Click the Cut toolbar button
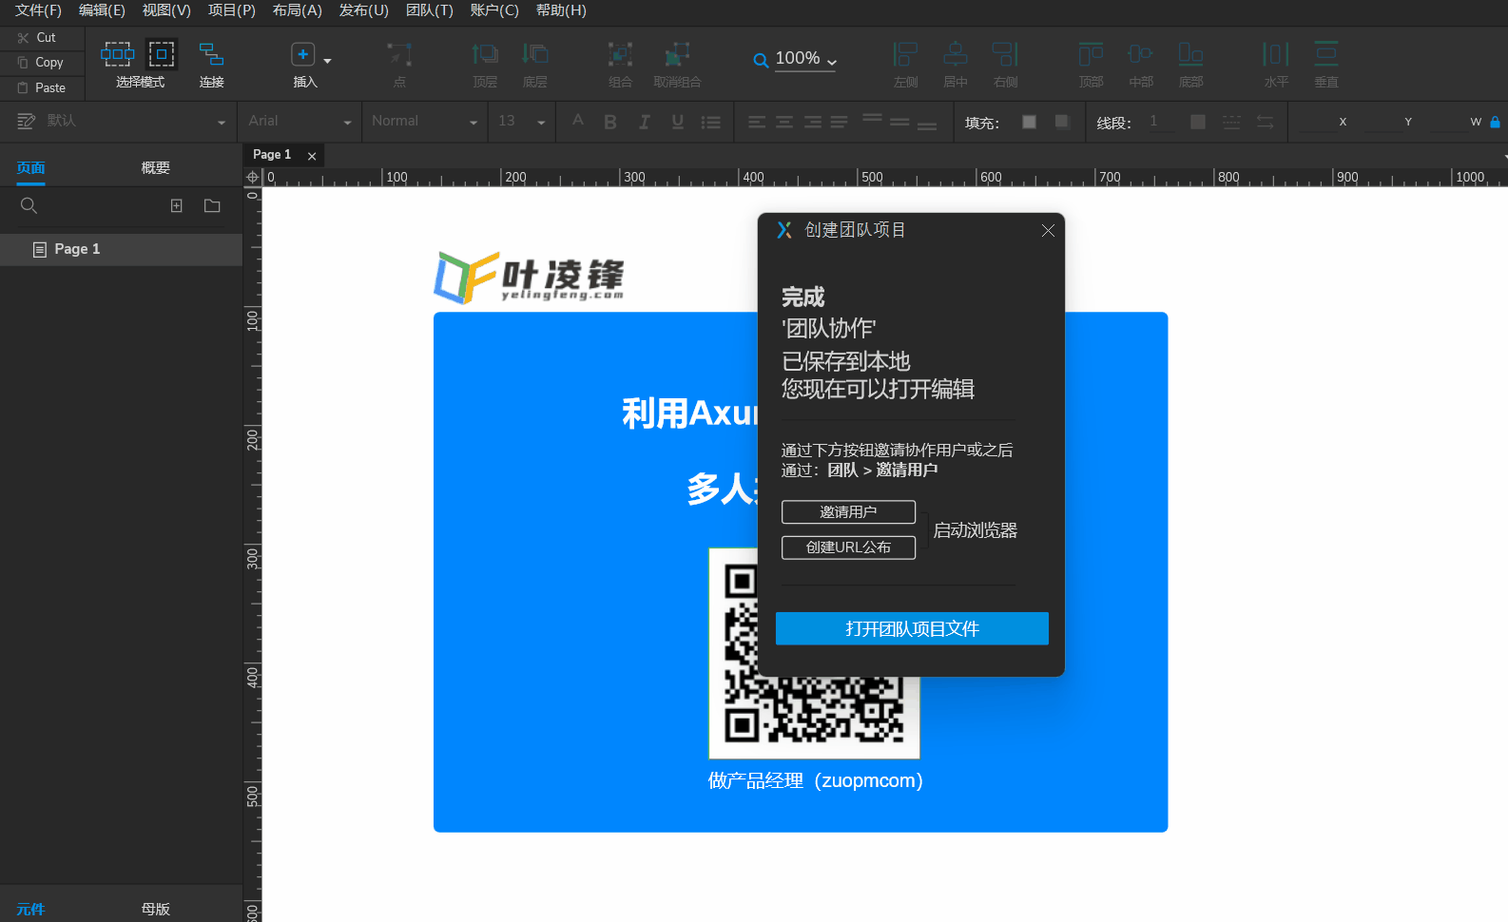 pyautogui.click(x=36, y=38)
